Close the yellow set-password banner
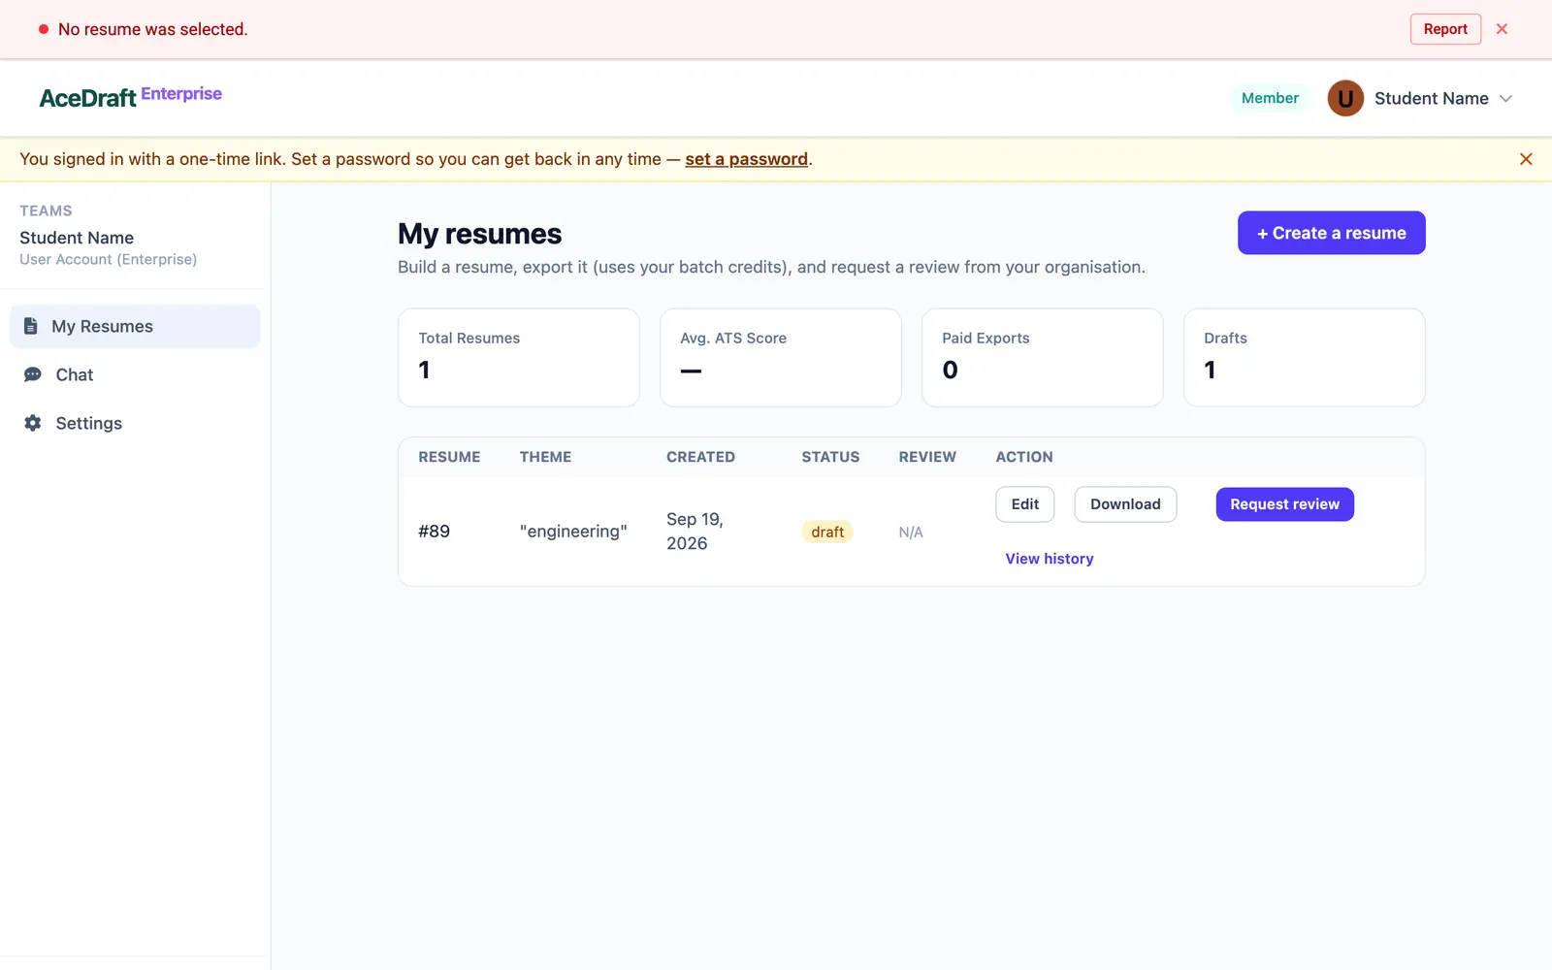The height and width of the screenshot is (970, 1552). tap(1526, 159)
